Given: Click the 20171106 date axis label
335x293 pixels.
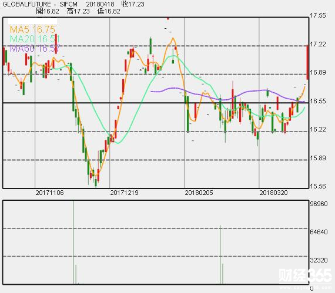Looking at the screenshot, I should [49, 193].
